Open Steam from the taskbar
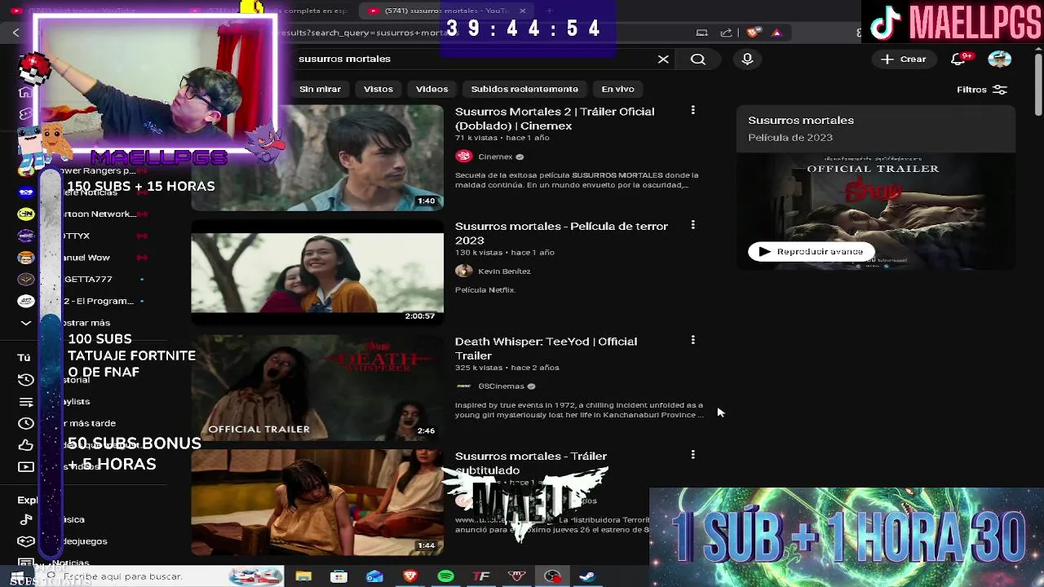This screenshot has width=1044, height=587. (x=586, y=576)
